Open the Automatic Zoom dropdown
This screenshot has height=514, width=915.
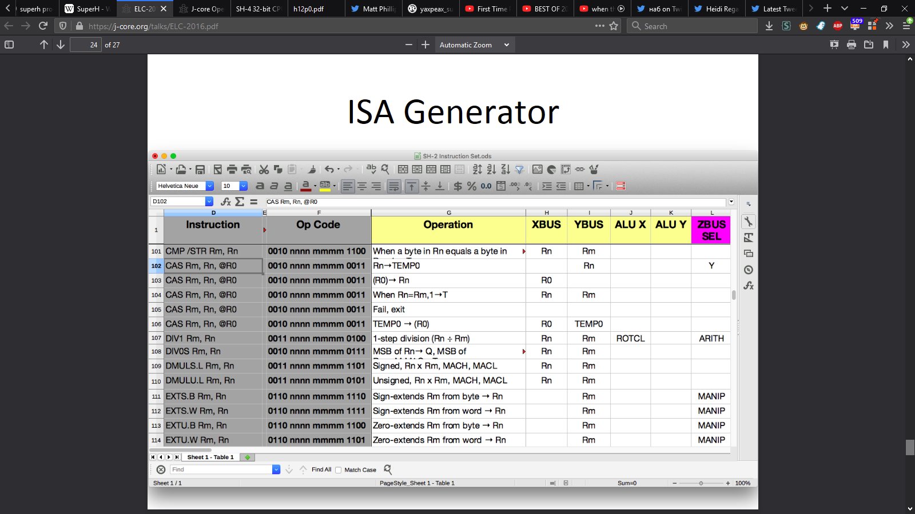point(474,45)
